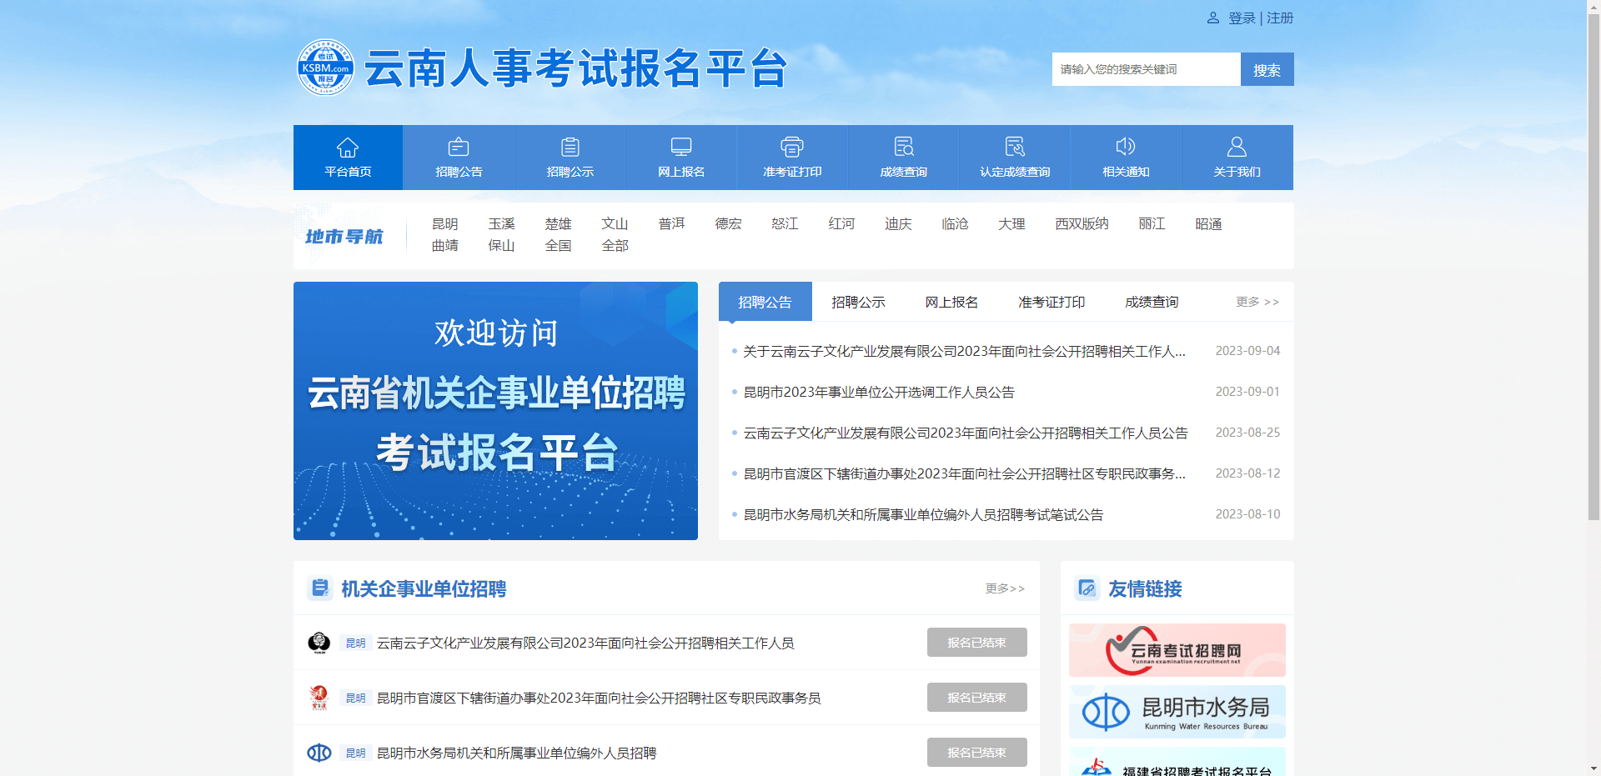Click the 招聘公示 clipboard icon
The height and width of the screenshot is (776, 1601).
570,148
